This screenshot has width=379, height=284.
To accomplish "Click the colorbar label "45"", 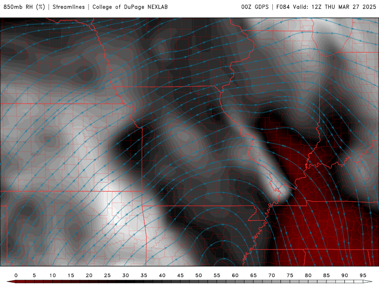I will click(x=180, y=275).
